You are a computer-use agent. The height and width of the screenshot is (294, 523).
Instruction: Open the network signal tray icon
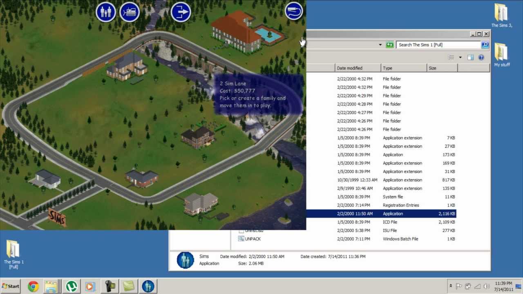pyautogui.click(x=477, y=286)
